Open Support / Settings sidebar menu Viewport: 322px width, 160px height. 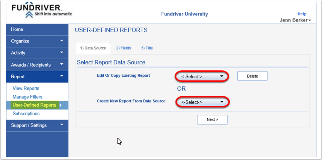37,125
